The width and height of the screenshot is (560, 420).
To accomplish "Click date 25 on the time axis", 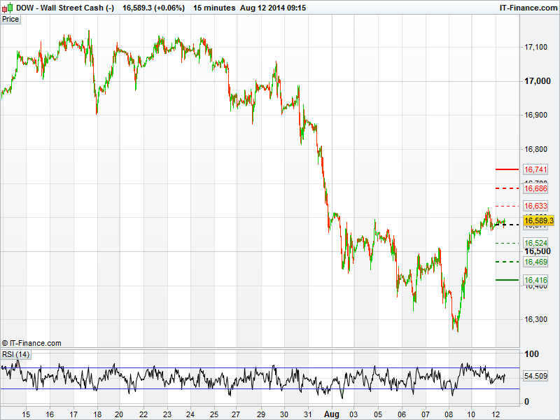I will 214,414.
